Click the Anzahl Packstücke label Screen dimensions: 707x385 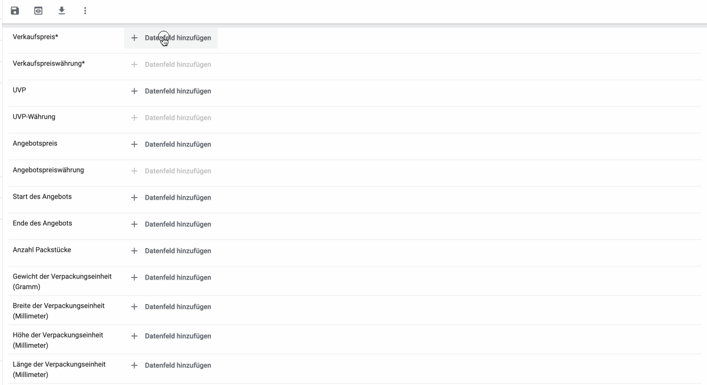pyautogui.click(x=42, y=250)
